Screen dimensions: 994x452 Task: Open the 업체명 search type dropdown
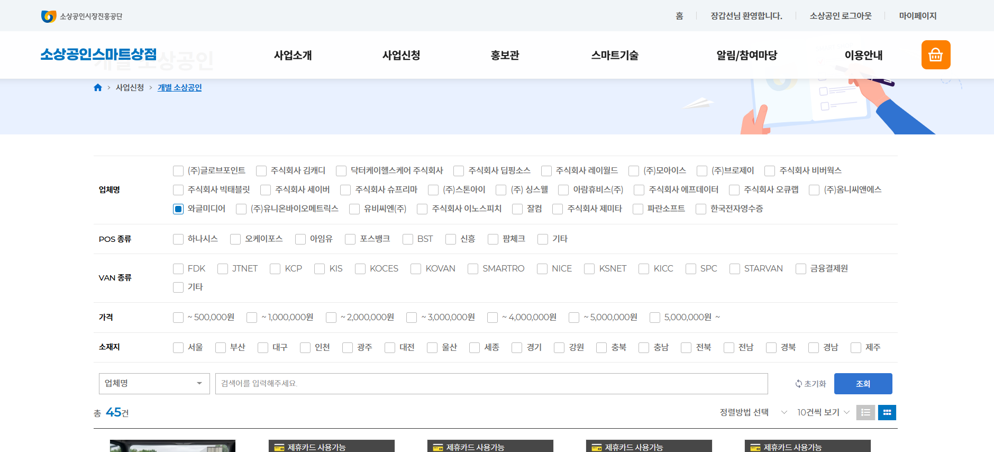(x=154, y=384)
